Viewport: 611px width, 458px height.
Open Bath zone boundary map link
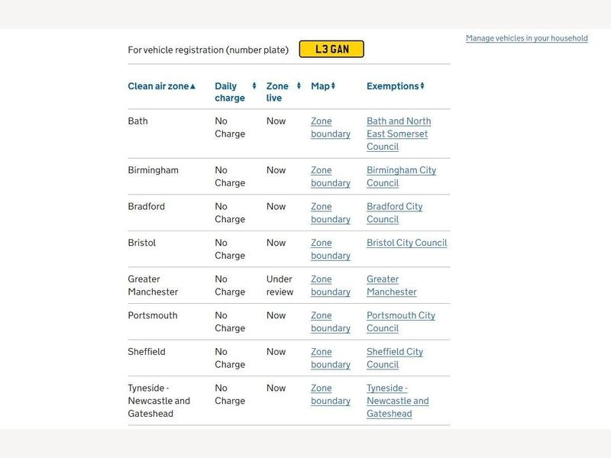[331, 127]
